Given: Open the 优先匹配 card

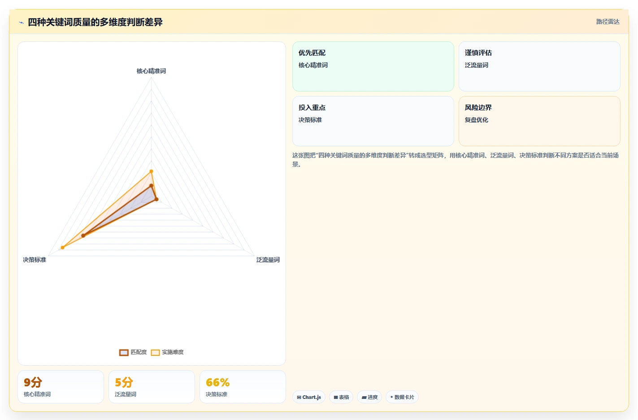Looking at the screenshot, I should (x=373, y=66).
